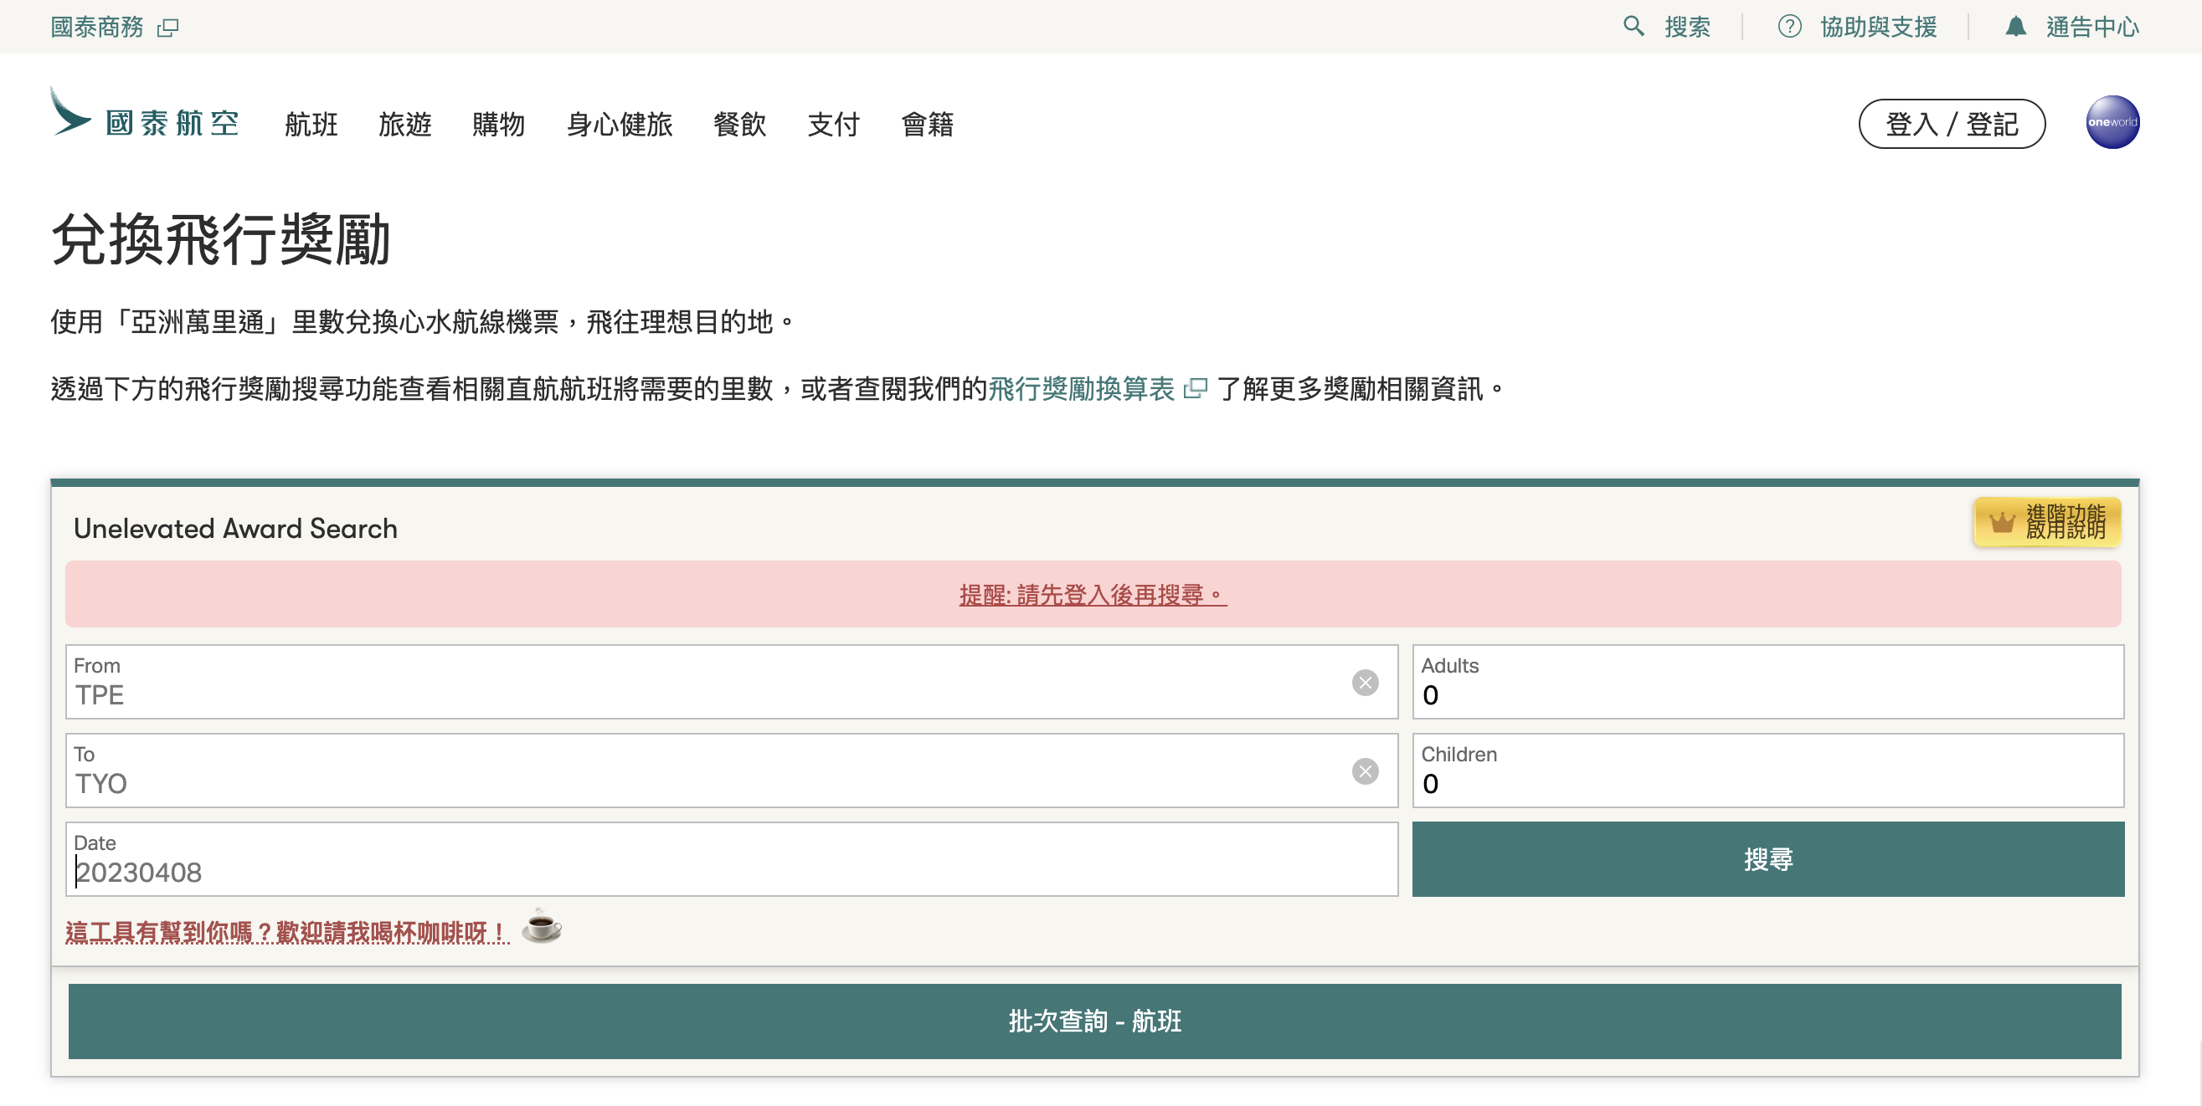
Task: Open the notification bell icon
Action: 2014,27
